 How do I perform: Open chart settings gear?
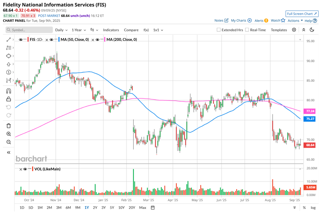point(294,30)
